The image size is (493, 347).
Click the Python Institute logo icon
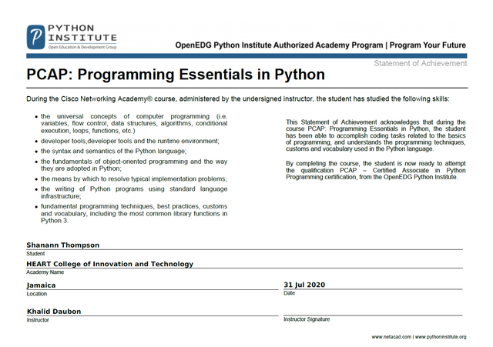(36, 37)
